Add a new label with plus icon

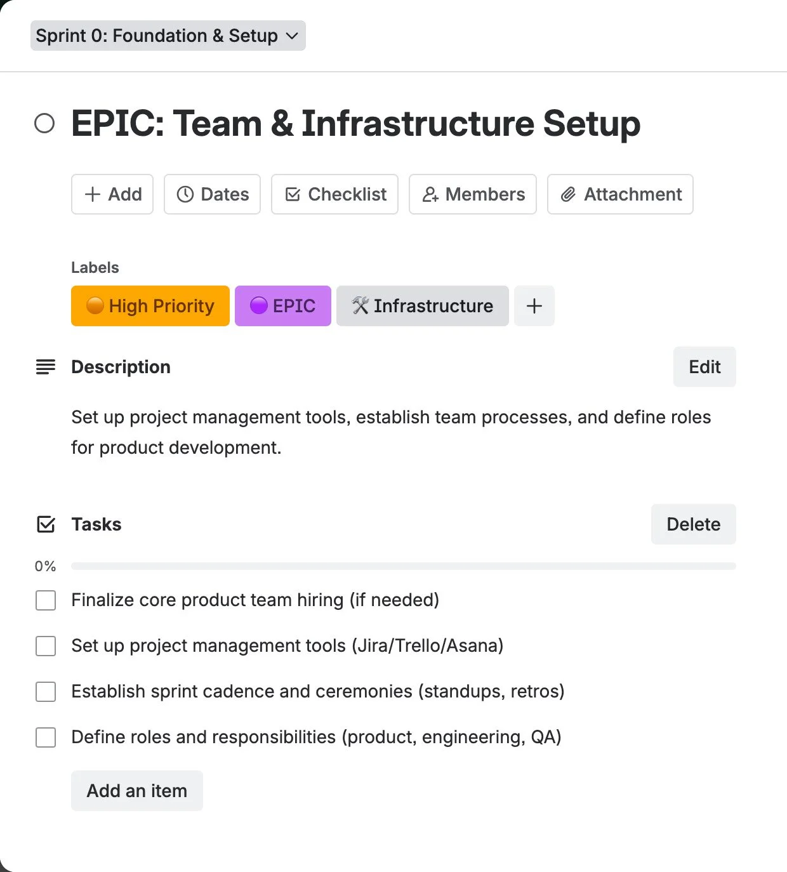(534, 306)
